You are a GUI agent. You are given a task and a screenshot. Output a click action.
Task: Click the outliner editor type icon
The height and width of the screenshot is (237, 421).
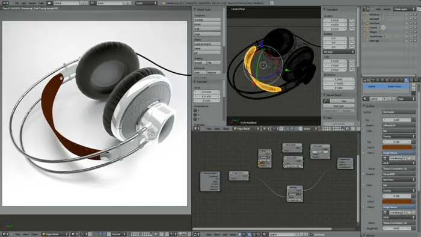(x=366, y=9)
